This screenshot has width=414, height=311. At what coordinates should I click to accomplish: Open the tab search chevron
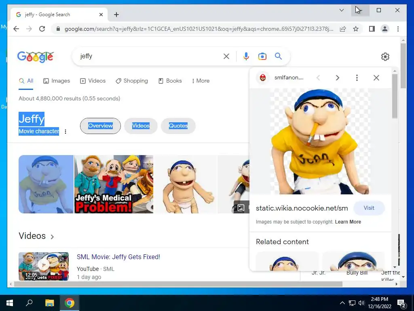(342, 10)
